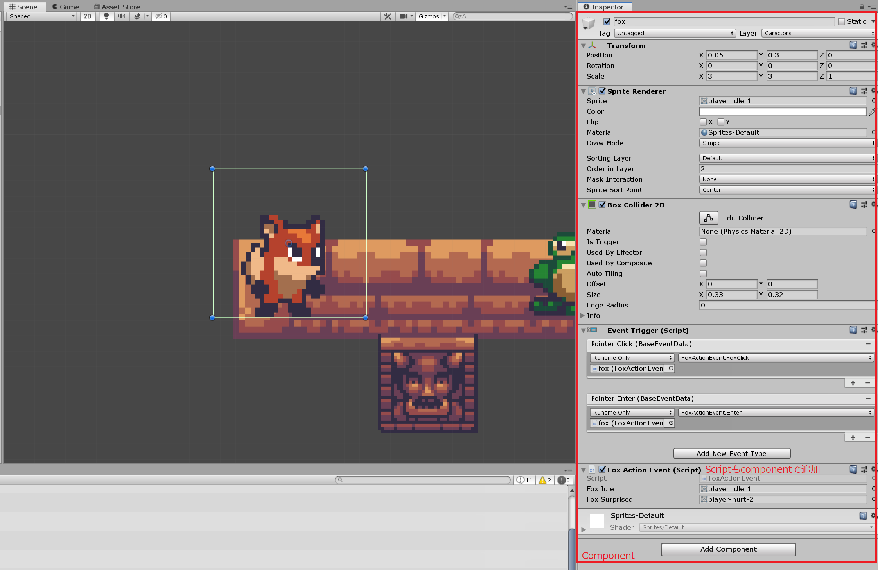The image size is (878, 570).
Task: Open the Asset Store tab
Action: pyautogui.click(x=117, y=7)
